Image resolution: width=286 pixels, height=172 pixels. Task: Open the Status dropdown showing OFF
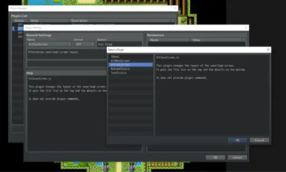pyautogui.click(x=84, y=44)
